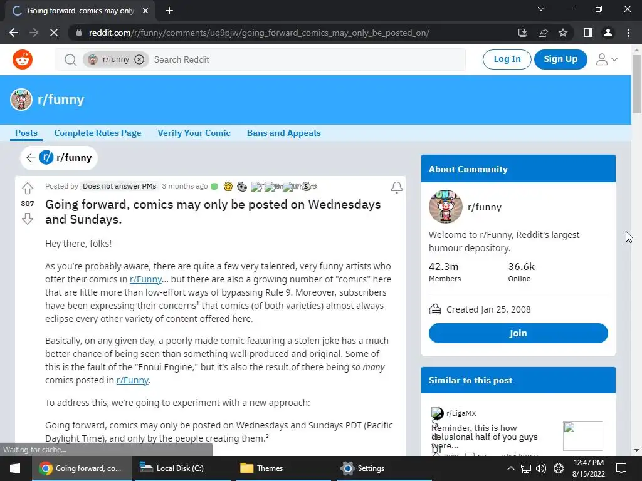This screenshot has width=642, height=481.
Task: Click the 36.6k Online count
Action: [x=521, y=267]
